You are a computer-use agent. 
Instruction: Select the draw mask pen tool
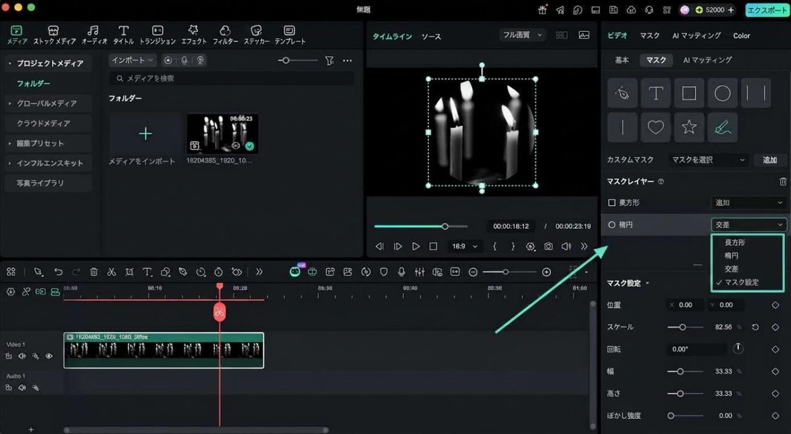tap(622, 93)
